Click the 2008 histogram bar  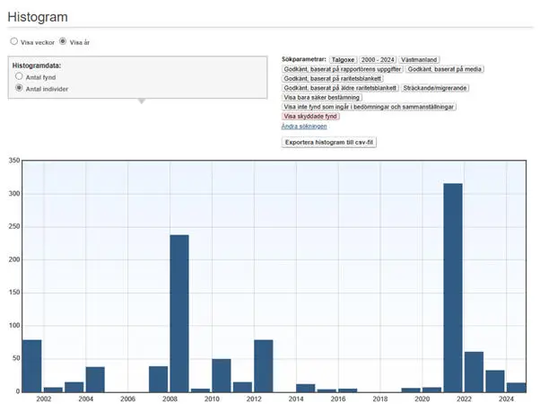179,312
